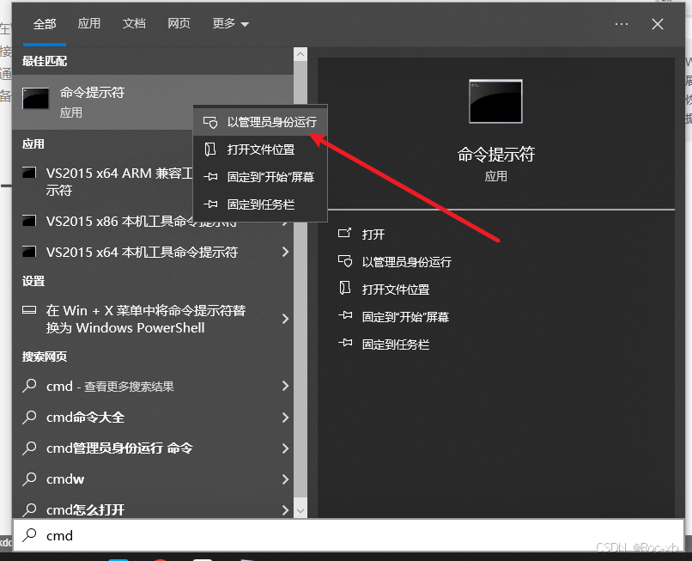Click search icon beside cmd命令大全

pos(29,417)
